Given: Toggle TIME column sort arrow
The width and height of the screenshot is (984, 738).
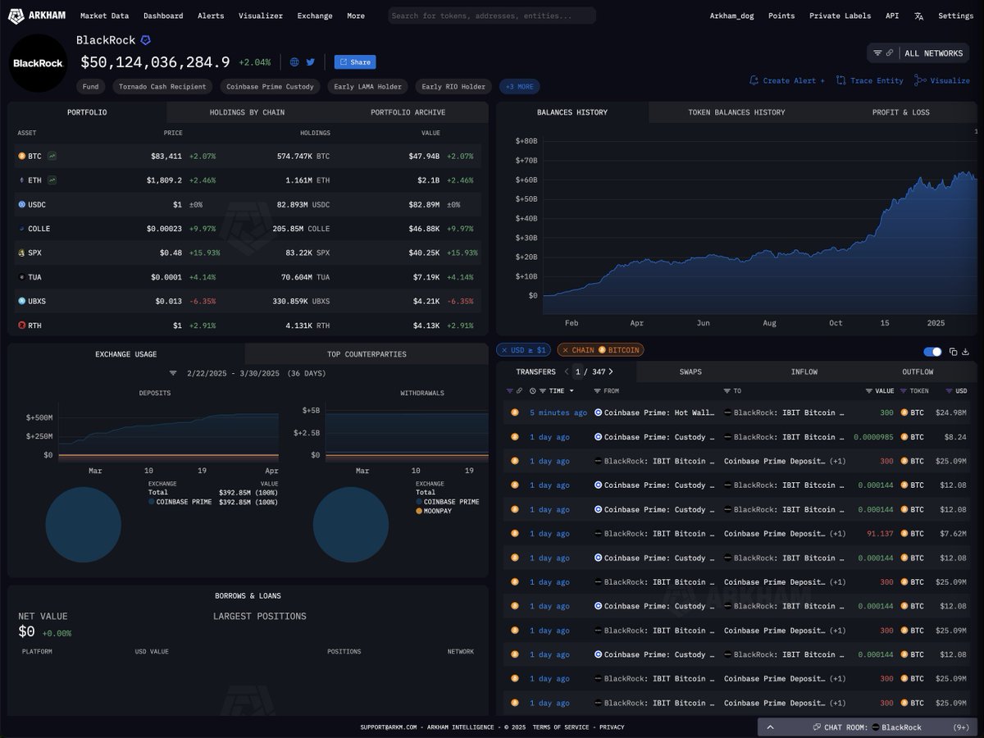Looking at the screenshot, I should [572, 391].
